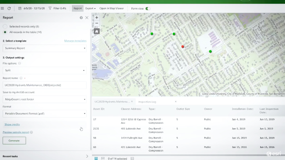285x160 pixels.
Task: Click the Preview sample report link
Action: (16, 132)
